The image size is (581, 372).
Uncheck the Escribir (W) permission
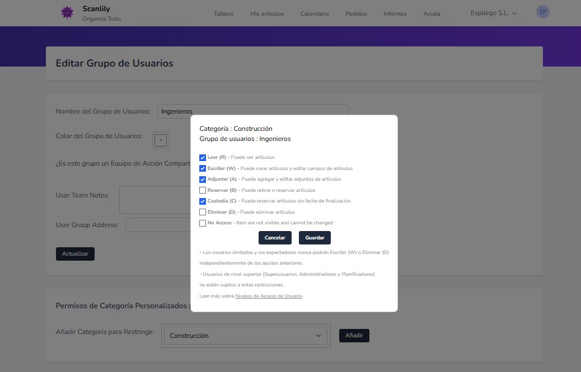coord(203,168)
